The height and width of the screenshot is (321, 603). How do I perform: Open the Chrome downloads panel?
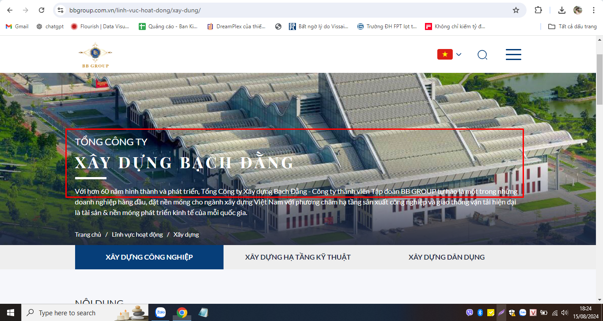click(x=562, y=10)
